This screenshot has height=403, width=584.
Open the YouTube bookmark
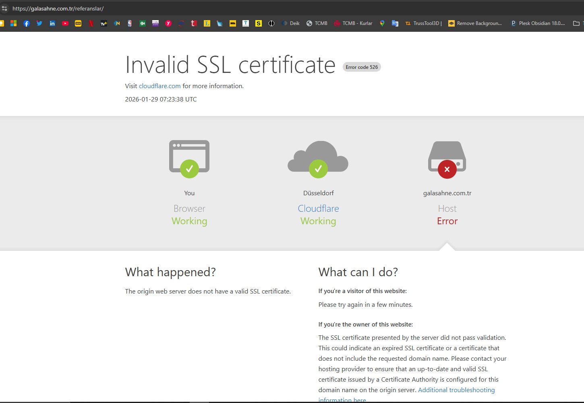click(65, 23)
